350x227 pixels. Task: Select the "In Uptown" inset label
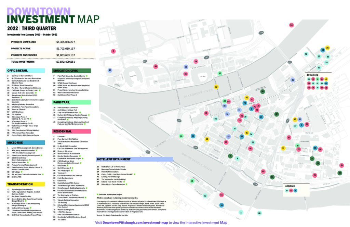pos(290,186)
